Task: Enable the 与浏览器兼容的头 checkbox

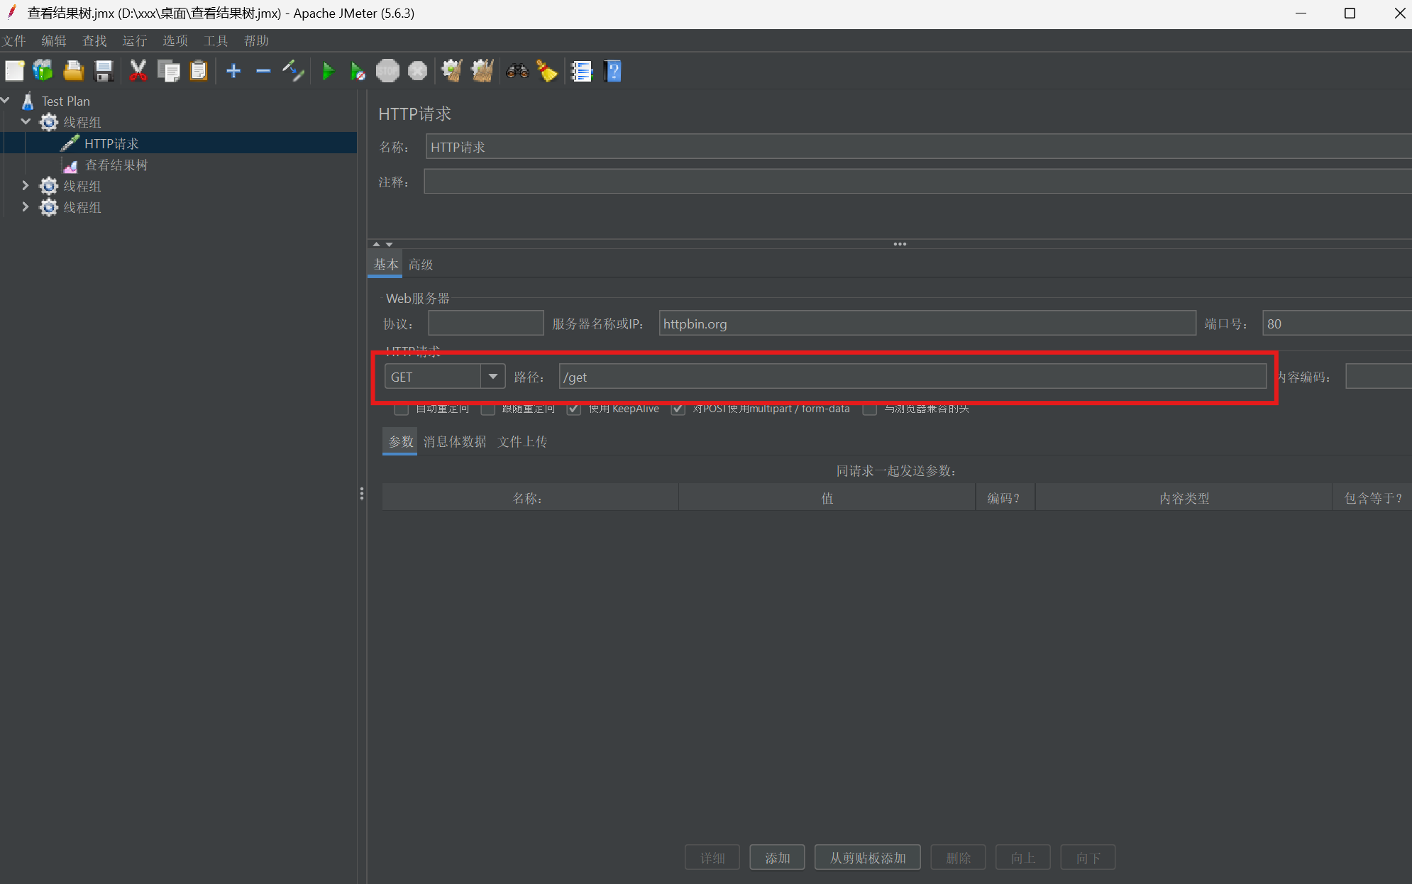Action: click(869, 409)
